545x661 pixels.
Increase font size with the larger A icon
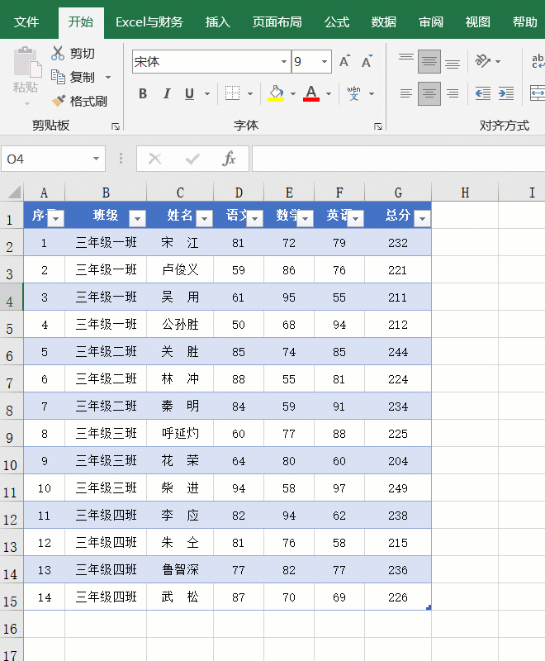click(x=345, y=61)
